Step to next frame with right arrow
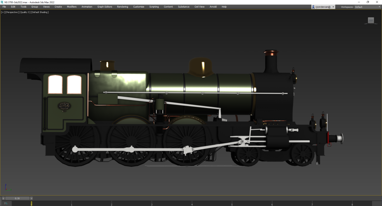The image size is (382, 206). 31,198
